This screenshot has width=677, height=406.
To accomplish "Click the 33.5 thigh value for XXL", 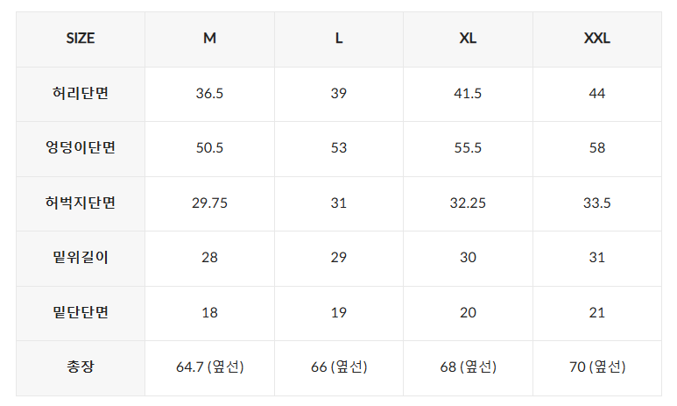I will pos(597,203).
